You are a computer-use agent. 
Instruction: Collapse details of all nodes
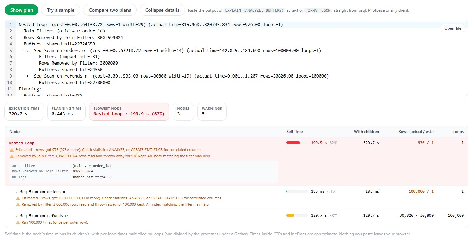pyautogui.click(x=162, y=10)
